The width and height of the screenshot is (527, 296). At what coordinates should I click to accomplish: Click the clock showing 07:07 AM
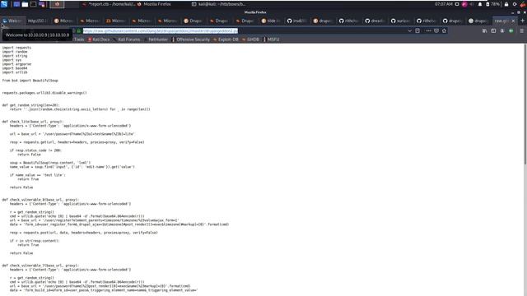[443, 4]
